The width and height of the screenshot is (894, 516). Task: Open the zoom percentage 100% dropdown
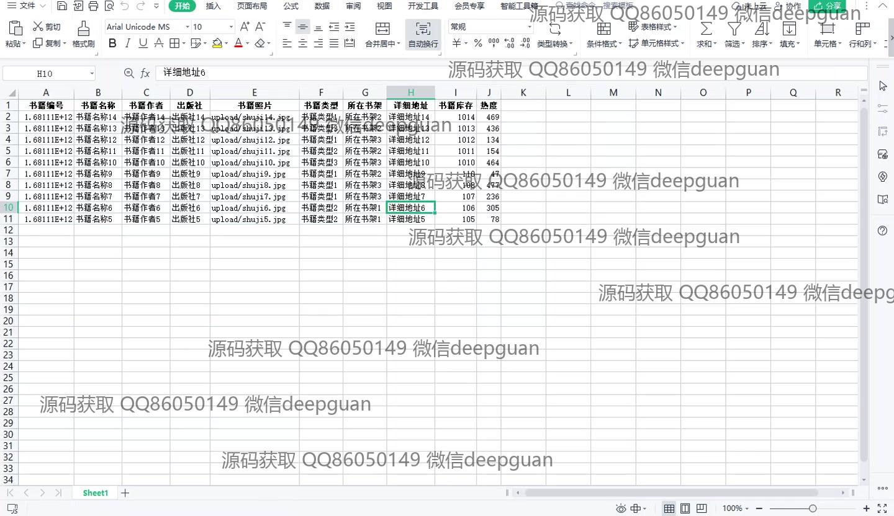tap(736, 509)
